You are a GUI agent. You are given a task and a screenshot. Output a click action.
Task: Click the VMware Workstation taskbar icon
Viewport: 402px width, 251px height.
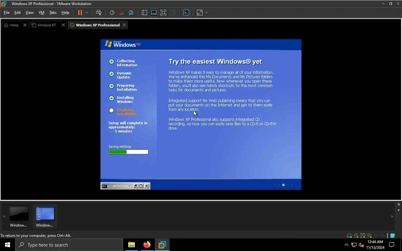click(x=162, y=245)
